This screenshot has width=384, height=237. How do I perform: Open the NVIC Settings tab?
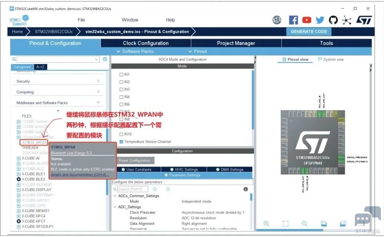pos(184,169)
